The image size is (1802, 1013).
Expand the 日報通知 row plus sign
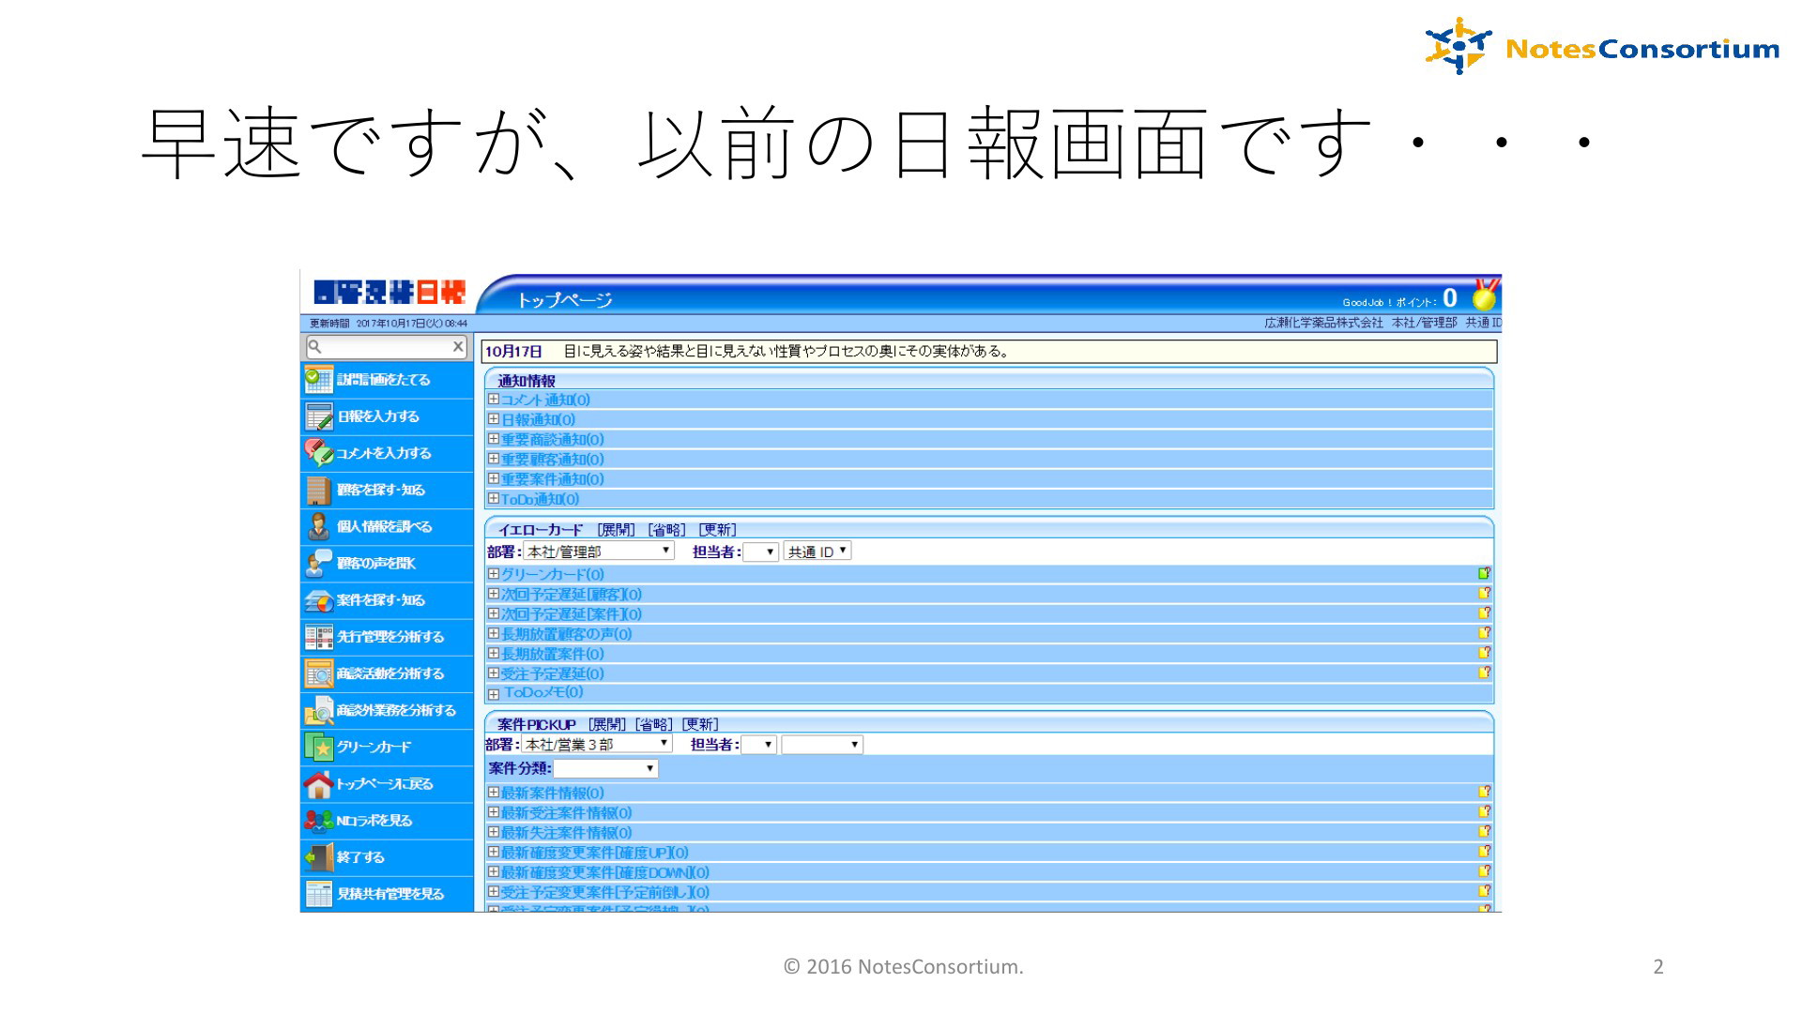point(494,419)
